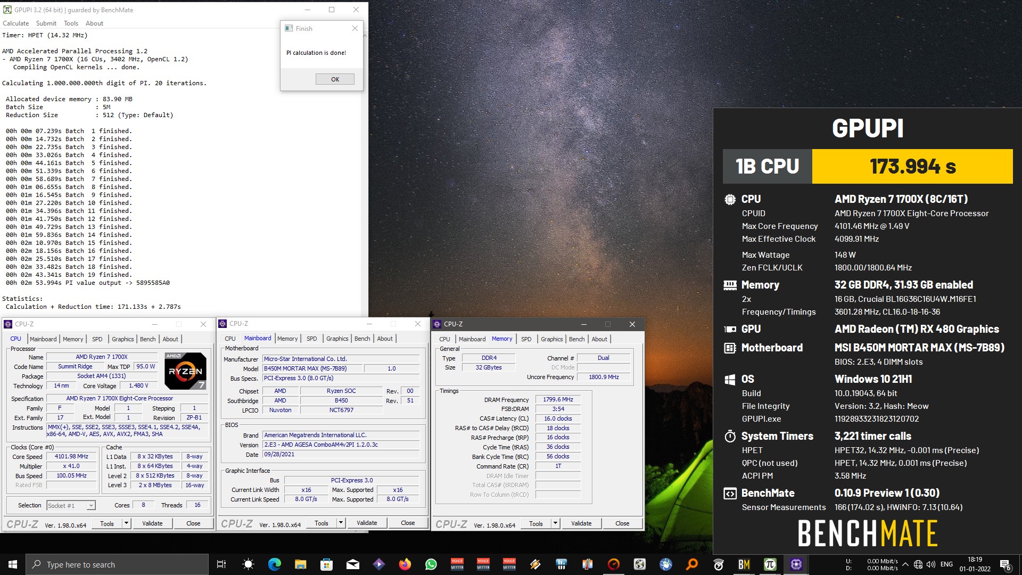Open the Mail app taskbar icon
Screen dimensions: 1022x575
(352, 564)
